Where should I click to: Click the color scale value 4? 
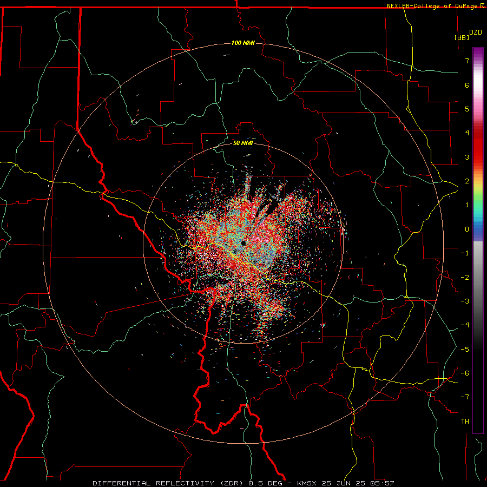click(467, 133)
